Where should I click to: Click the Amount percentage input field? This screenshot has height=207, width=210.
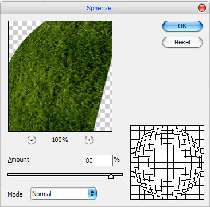pos(98,160)
